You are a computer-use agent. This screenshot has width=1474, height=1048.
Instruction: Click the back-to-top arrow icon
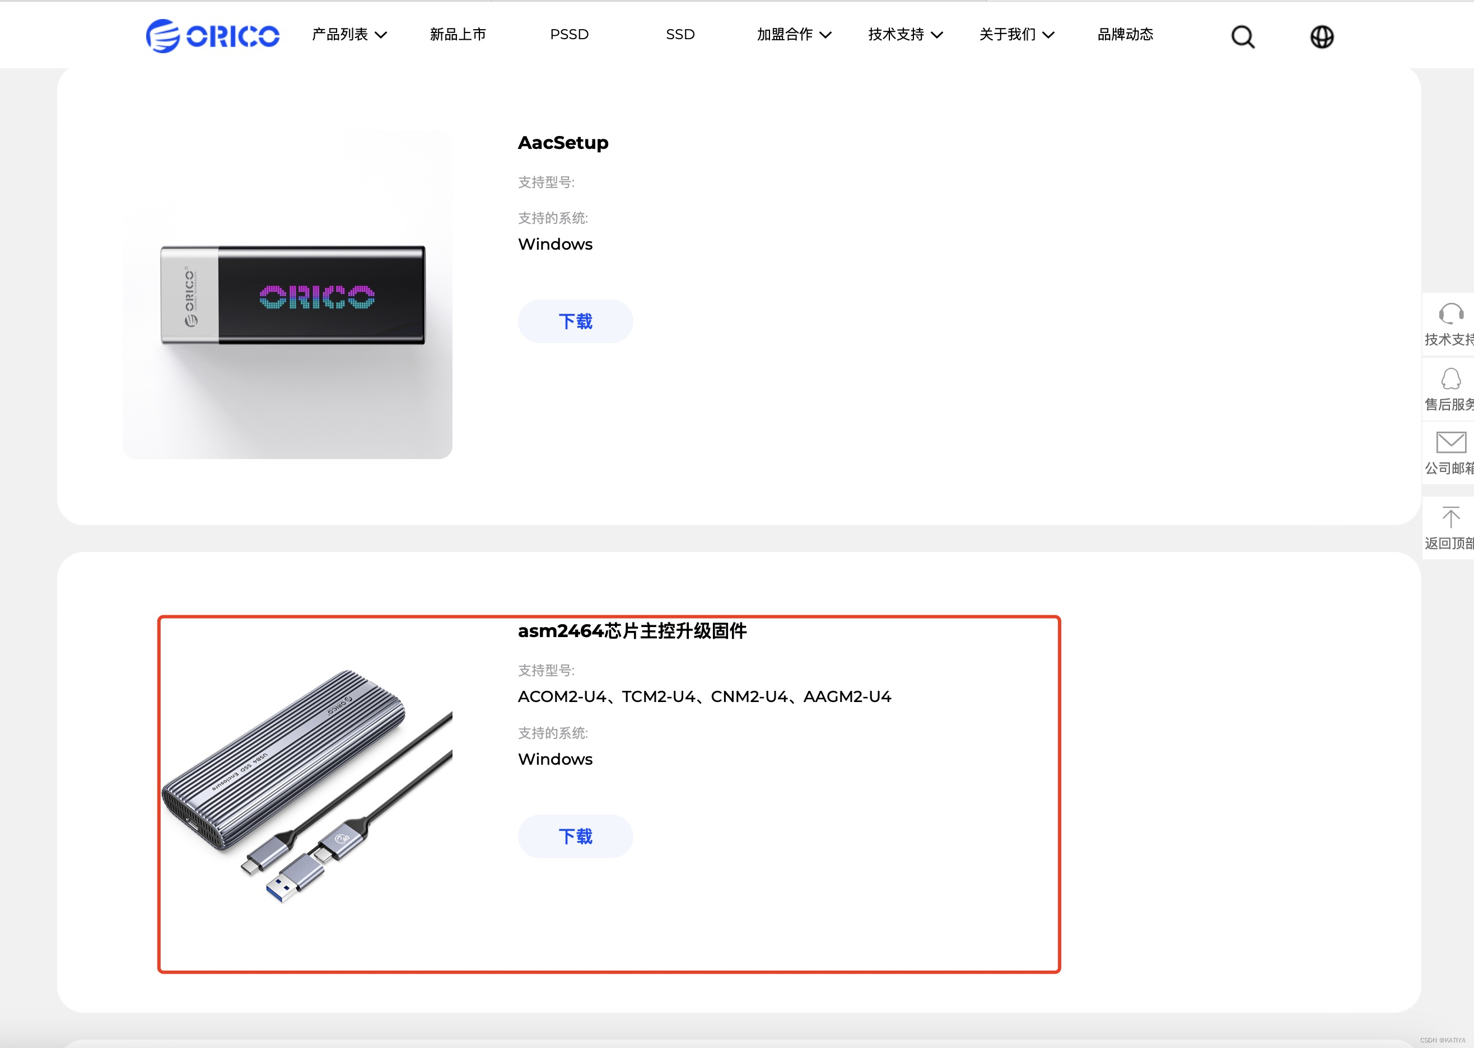tap(1450, 517)
